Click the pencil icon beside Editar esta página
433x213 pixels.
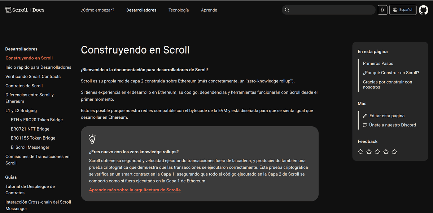click(365, 116)
